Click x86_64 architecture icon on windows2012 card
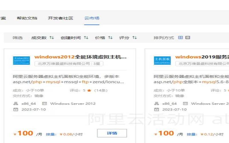The image size is (229, 143). (16, 104)
